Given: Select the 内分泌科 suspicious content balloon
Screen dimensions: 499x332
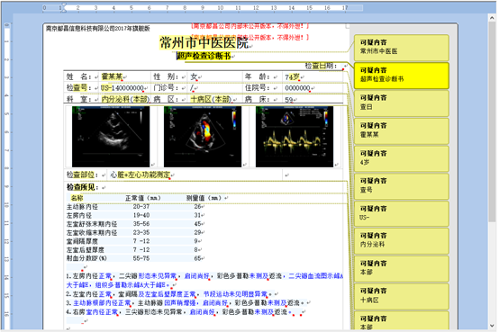Looking at the screenshot, I should [402, 241].
